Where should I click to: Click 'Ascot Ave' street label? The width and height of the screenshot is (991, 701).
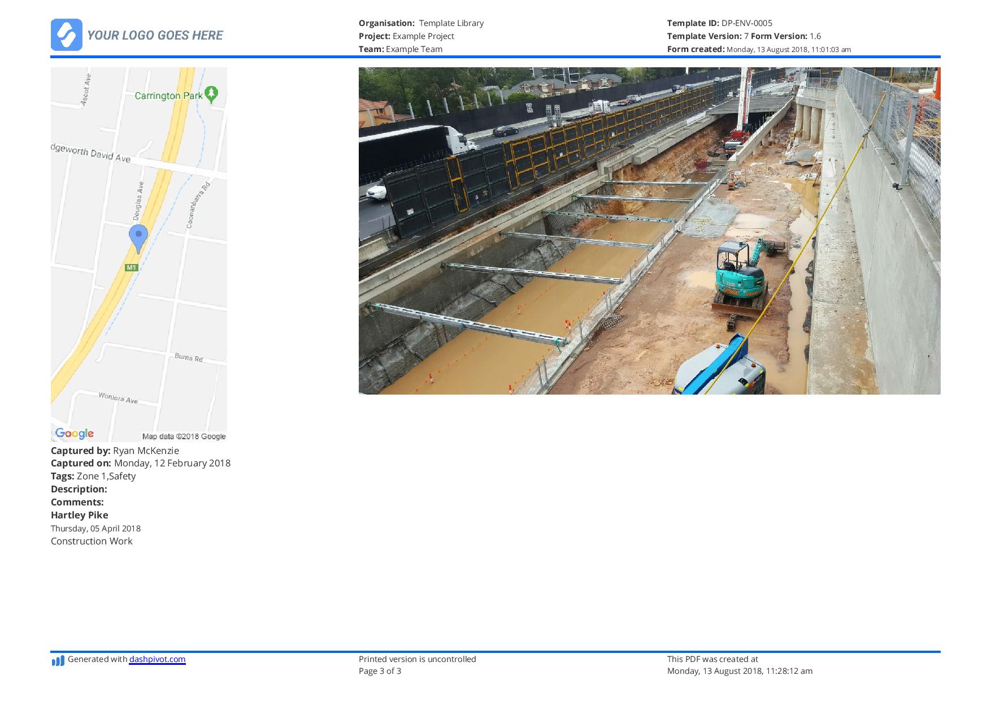click(86, 89)
